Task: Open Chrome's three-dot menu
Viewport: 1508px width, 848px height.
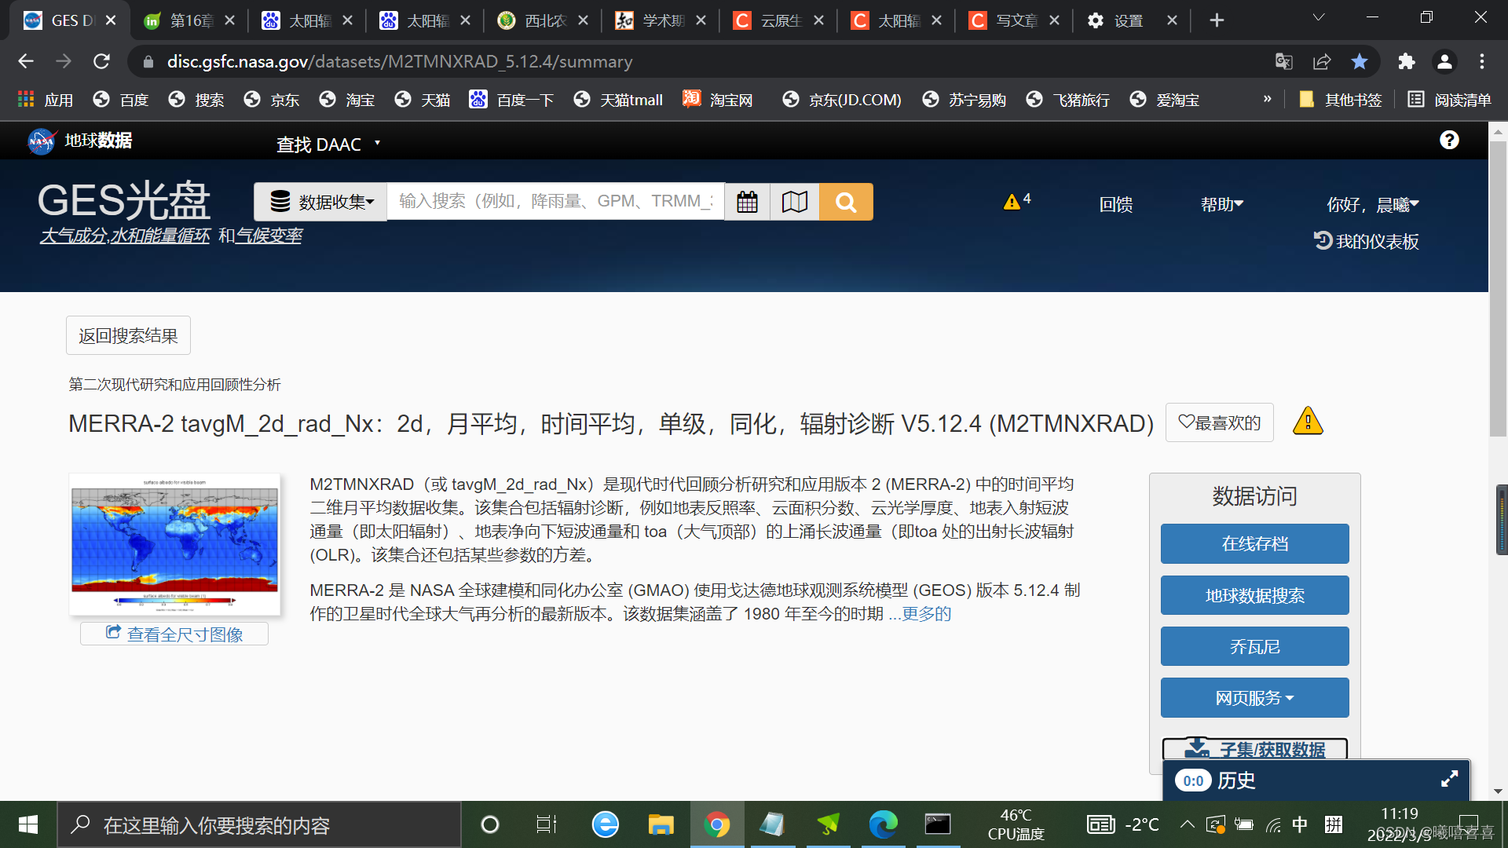Action: (1482, 61)
